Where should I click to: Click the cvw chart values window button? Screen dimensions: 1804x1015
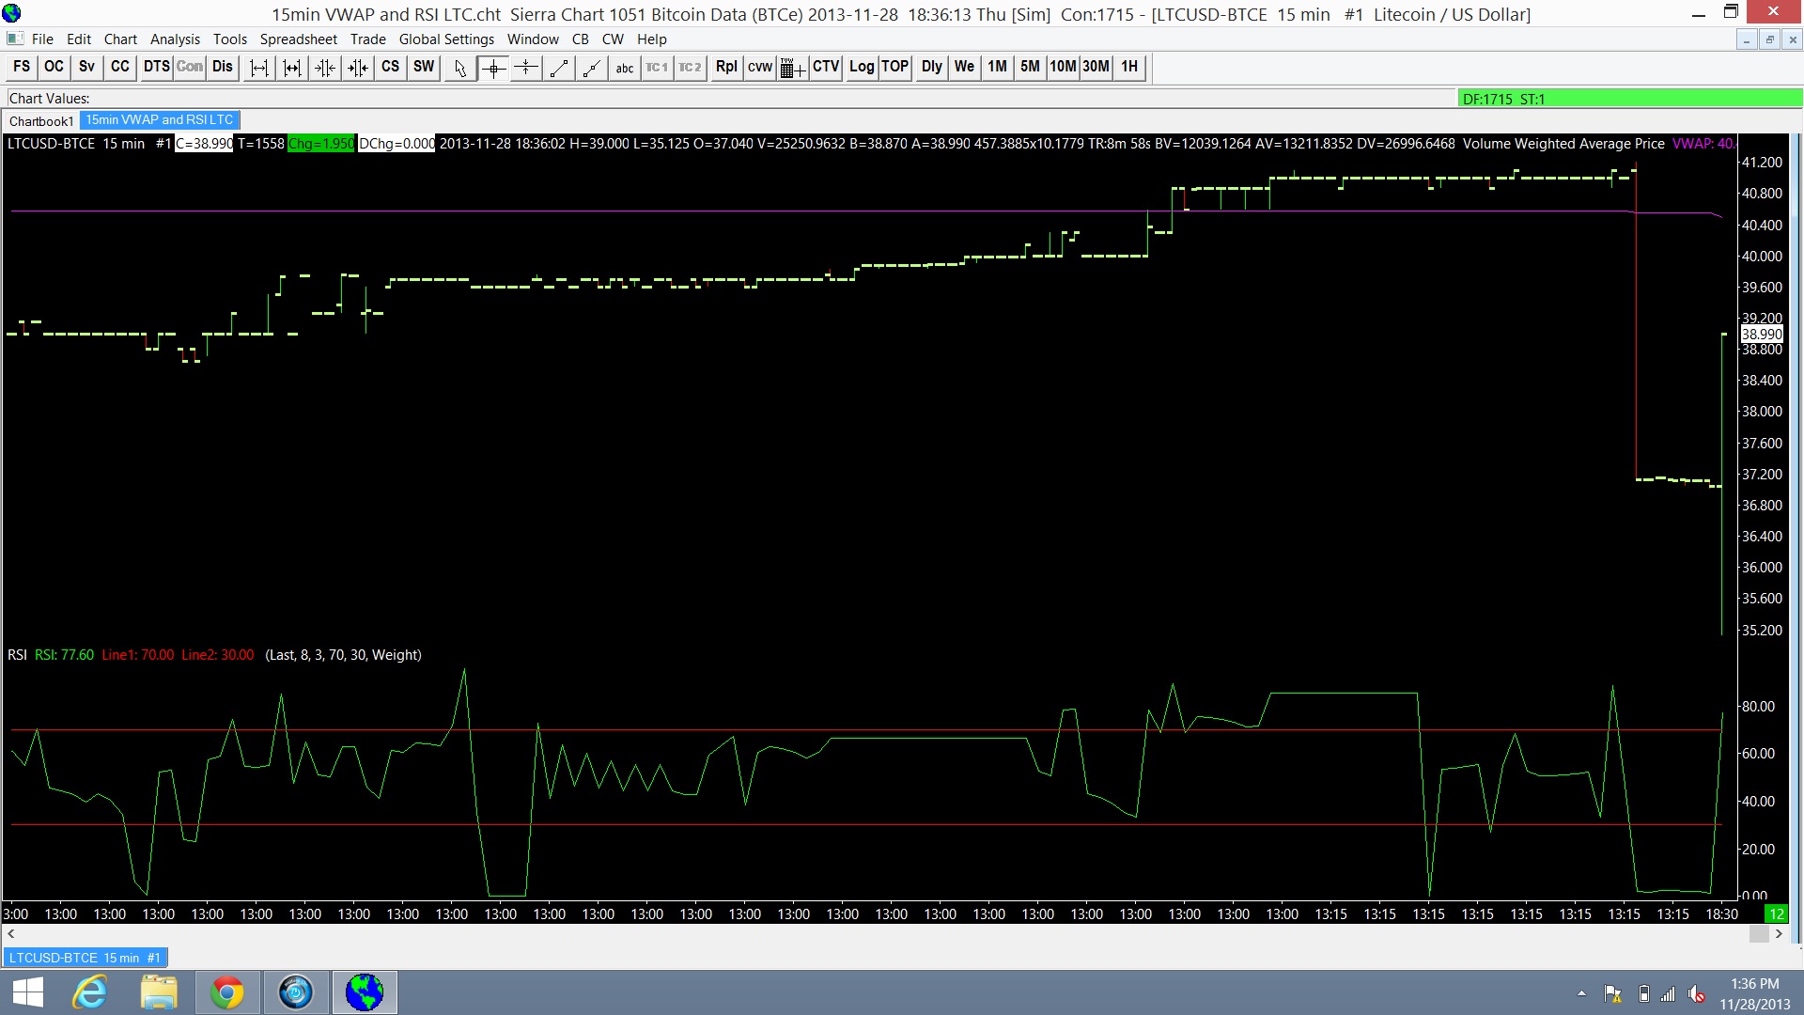(x=760, y=67)
